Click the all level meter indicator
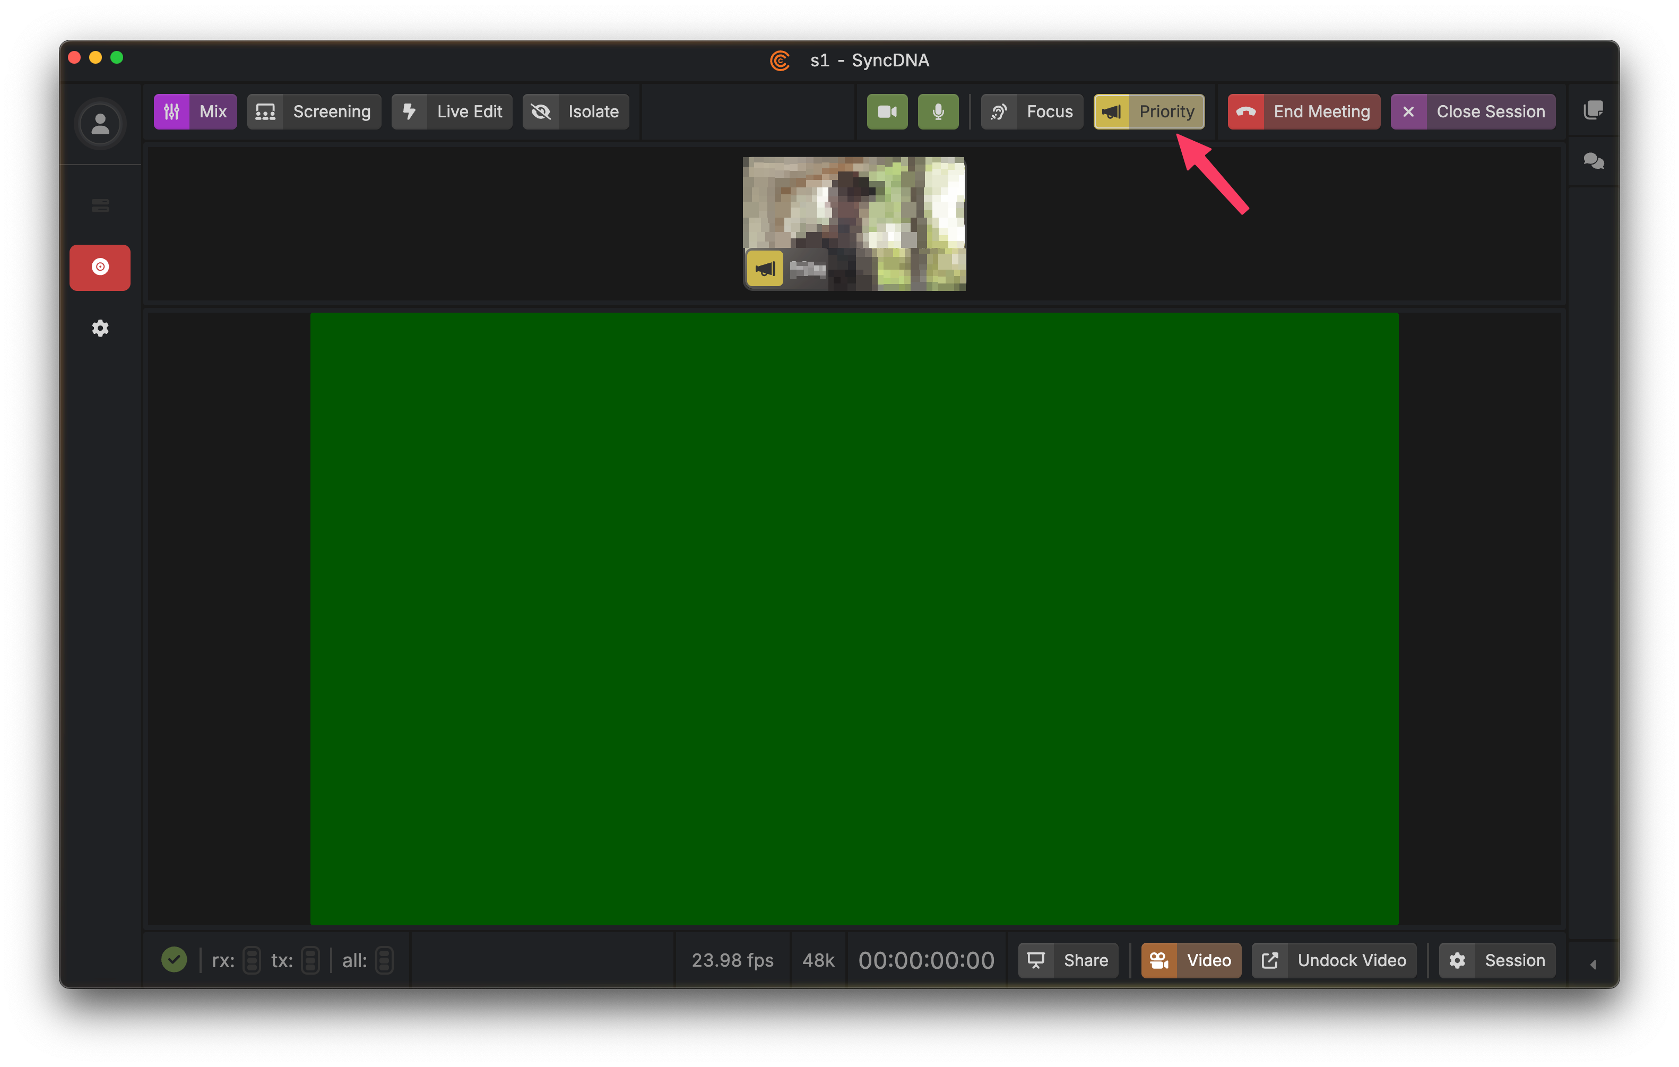The height and width of the screenshot is (1067, 1679). tap(384, 960)
